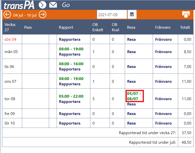
Task: Click Frånvaro for lör 10
Action: [163, 123]
